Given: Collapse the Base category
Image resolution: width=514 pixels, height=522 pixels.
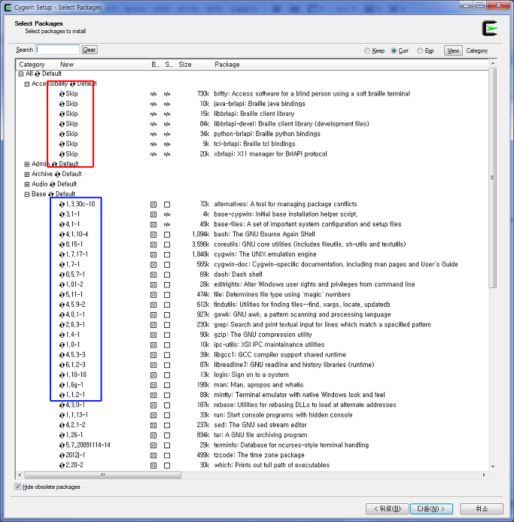Looking at the screenshot, I should 27,194.
